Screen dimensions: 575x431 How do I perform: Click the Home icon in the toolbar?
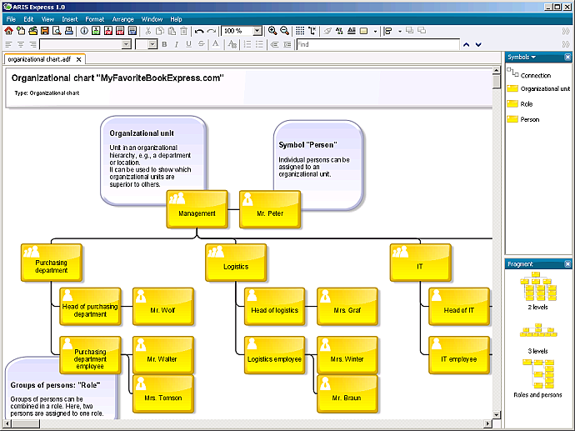coord(8,31)
